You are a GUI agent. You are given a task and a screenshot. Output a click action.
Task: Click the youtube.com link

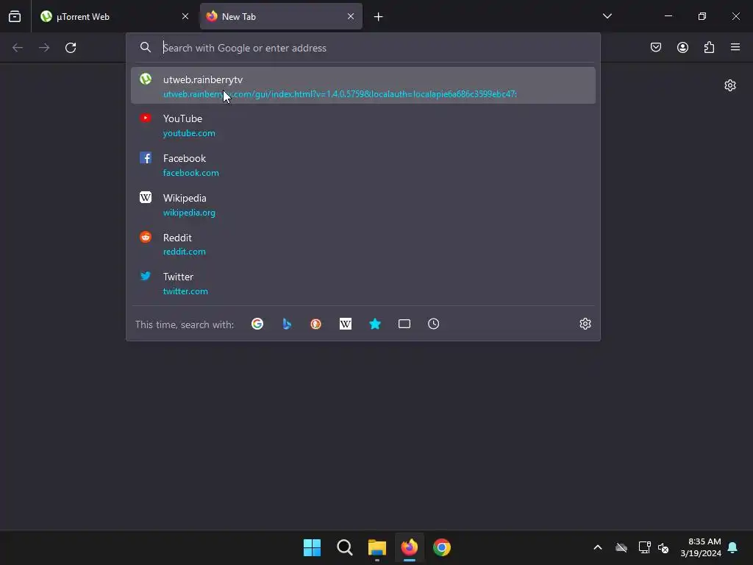[x=189, y=133]
